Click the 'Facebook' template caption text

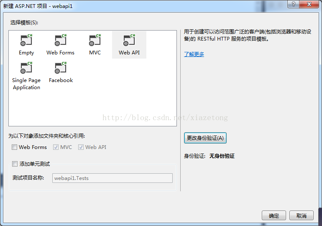point(61,80)
